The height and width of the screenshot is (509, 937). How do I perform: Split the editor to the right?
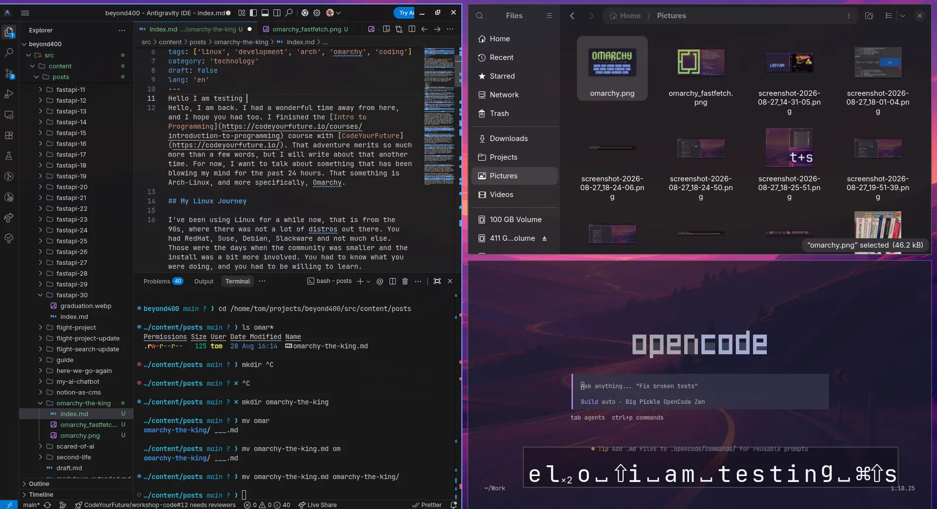[412, 29]
